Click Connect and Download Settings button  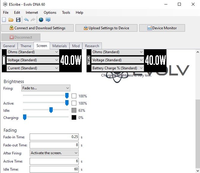(x=37, y=28)
